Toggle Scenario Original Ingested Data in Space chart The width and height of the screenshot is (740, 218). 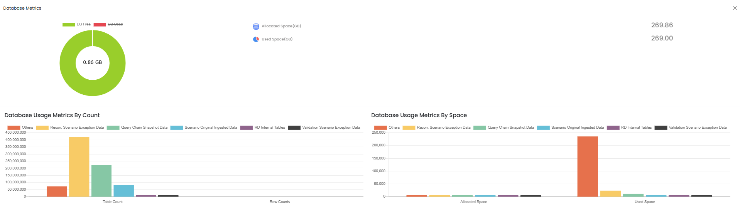coord(570,127)
